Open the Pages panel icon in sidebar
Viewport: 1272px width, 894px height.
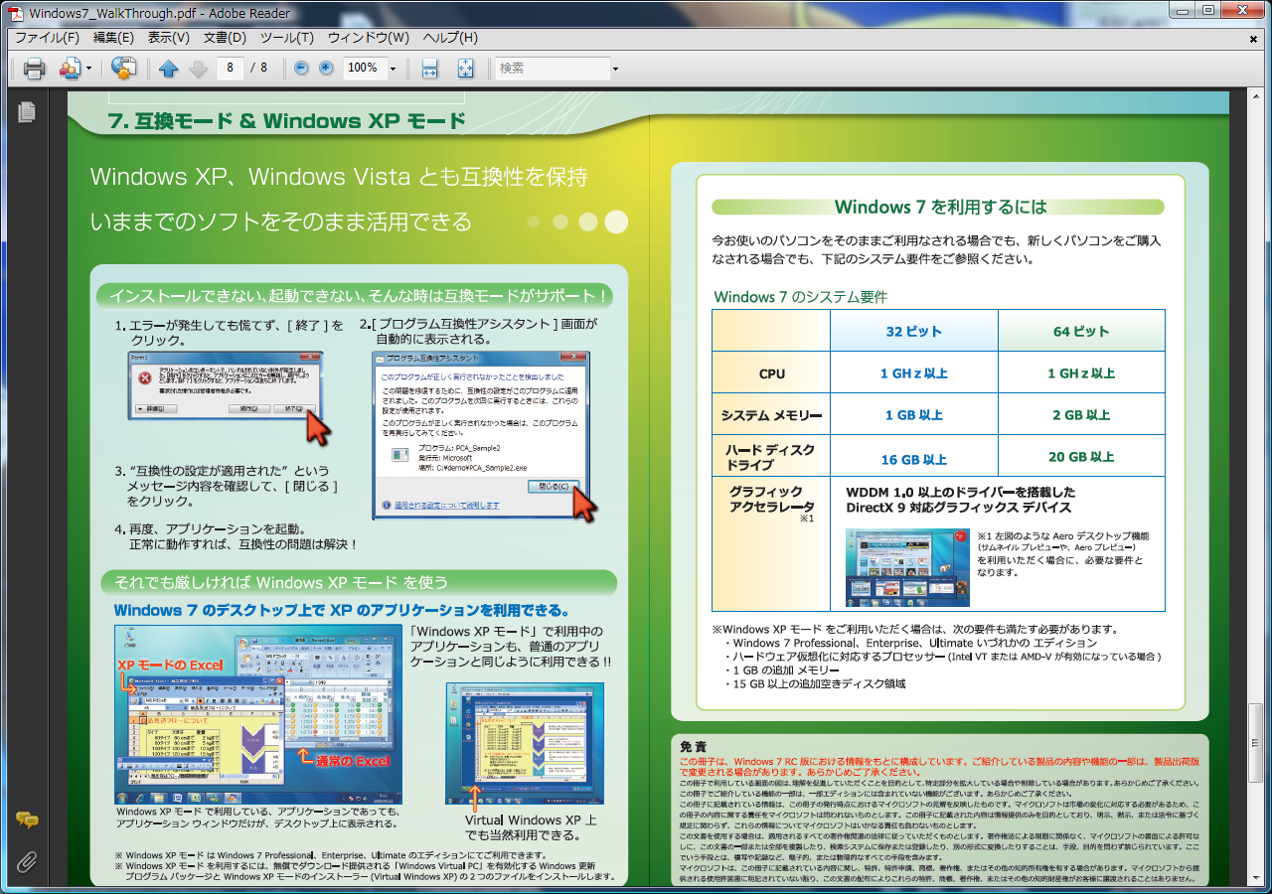point(26,111)
